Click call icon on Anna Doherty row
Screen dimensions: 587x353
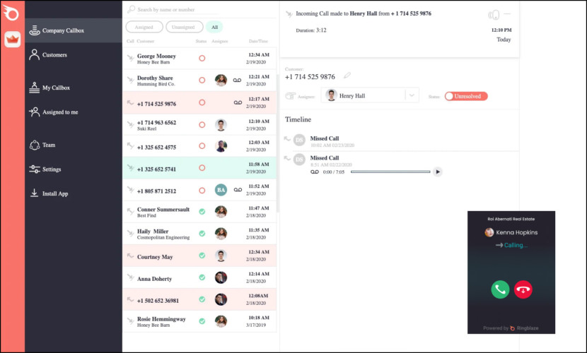click(x=130, y=277)
